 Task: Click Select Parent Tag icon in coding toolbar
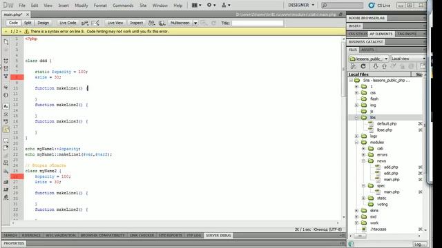click(x=6, y=87)
